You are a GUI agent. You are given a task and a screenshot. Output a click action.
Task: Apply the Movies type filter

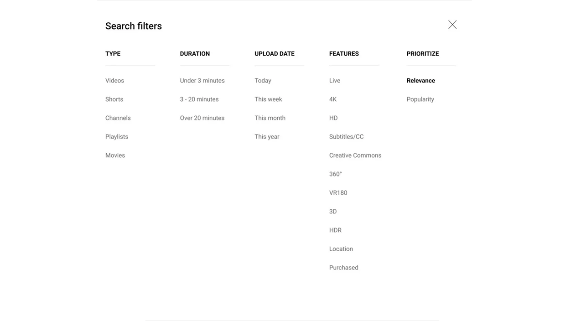[115, 155]
